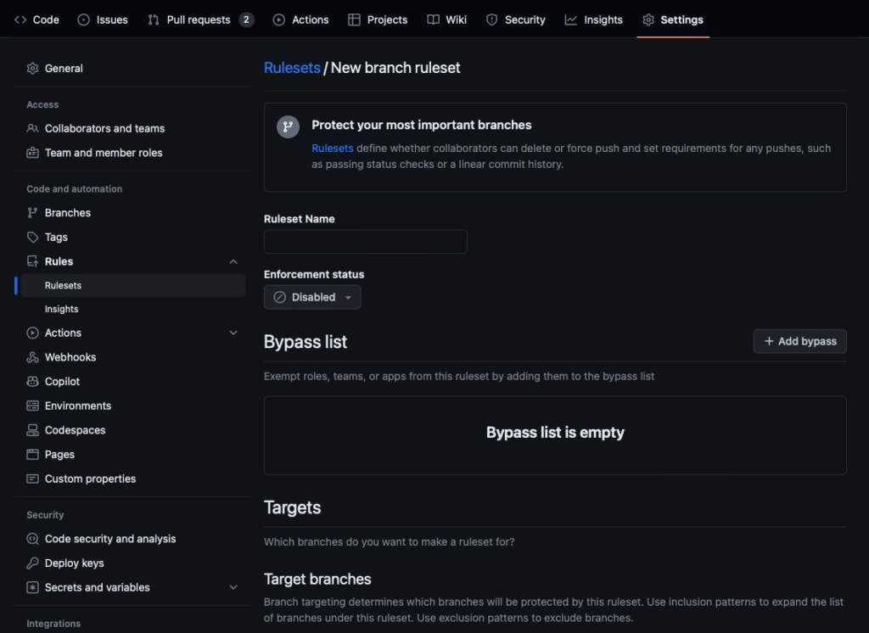869x633 pixels.
Task: Open the Enforcement status Disabled dropdown
Action: pyautogui.click(x=312, y=297)
